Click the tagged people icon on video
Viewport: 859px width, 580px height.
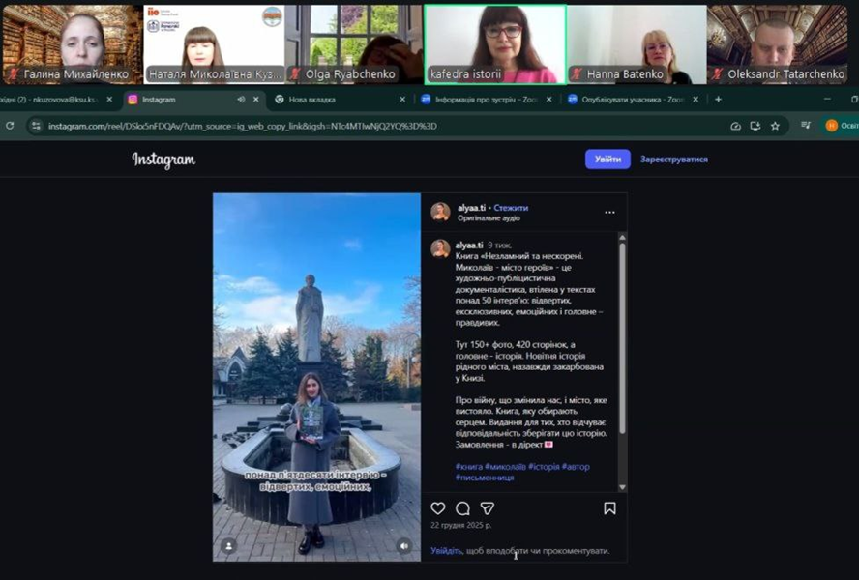(228, 546)
